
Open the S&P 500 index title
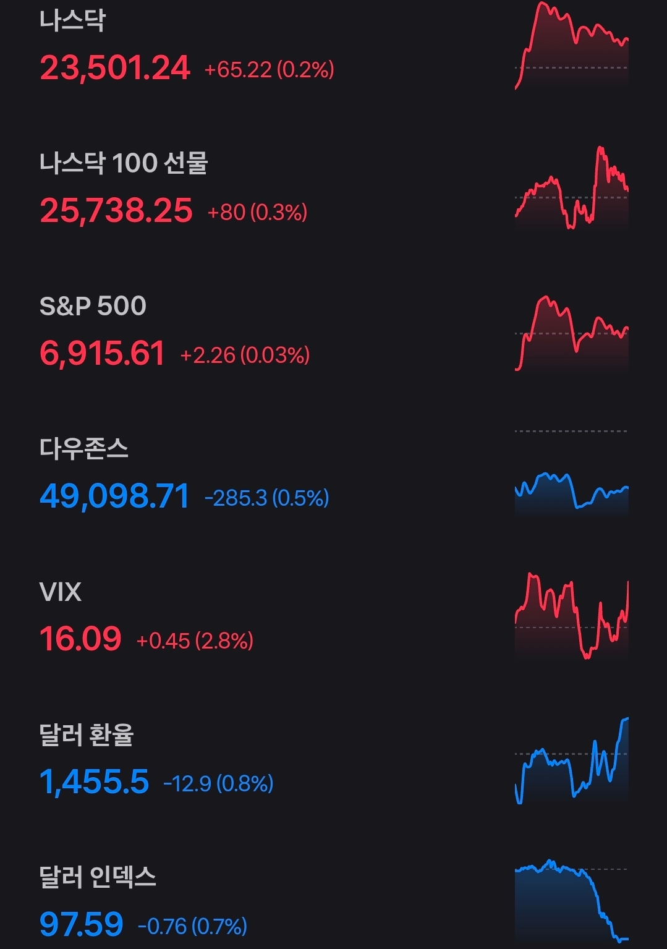[93, 306]
